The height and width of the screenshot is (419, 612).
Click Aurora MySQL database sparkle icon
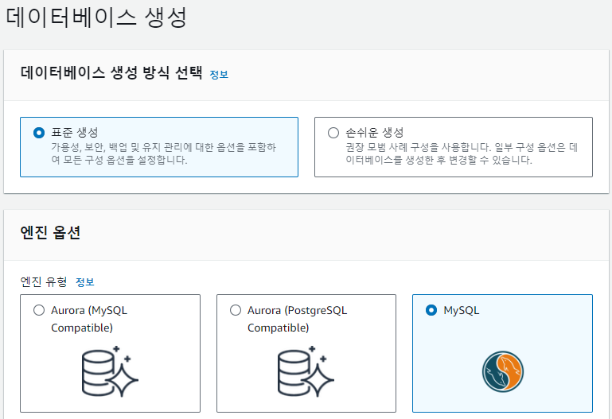pos(110,371)
